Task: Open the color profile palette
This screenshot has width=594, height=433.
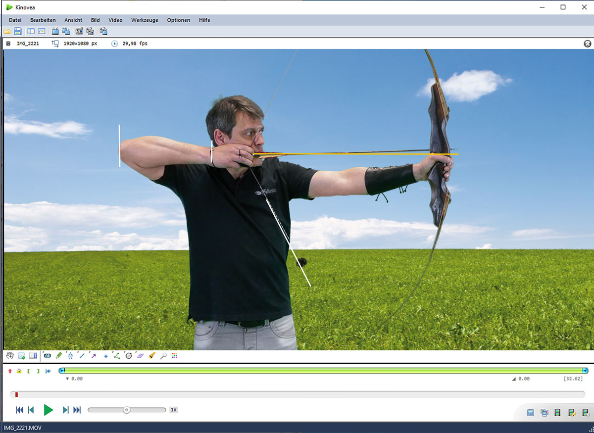Action: 174,355
